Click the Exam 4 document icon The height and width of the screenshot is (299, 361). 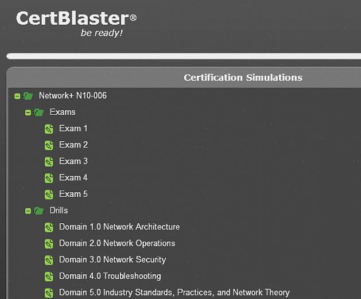[49, 178]
